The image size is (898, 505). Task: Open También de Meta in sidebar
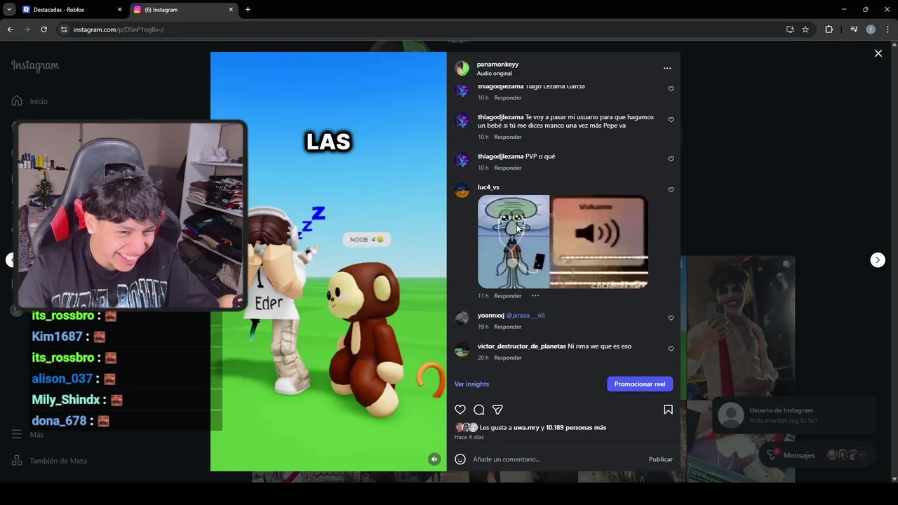click(49, 461)
